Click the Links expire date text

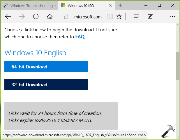[x=50, y=120]
